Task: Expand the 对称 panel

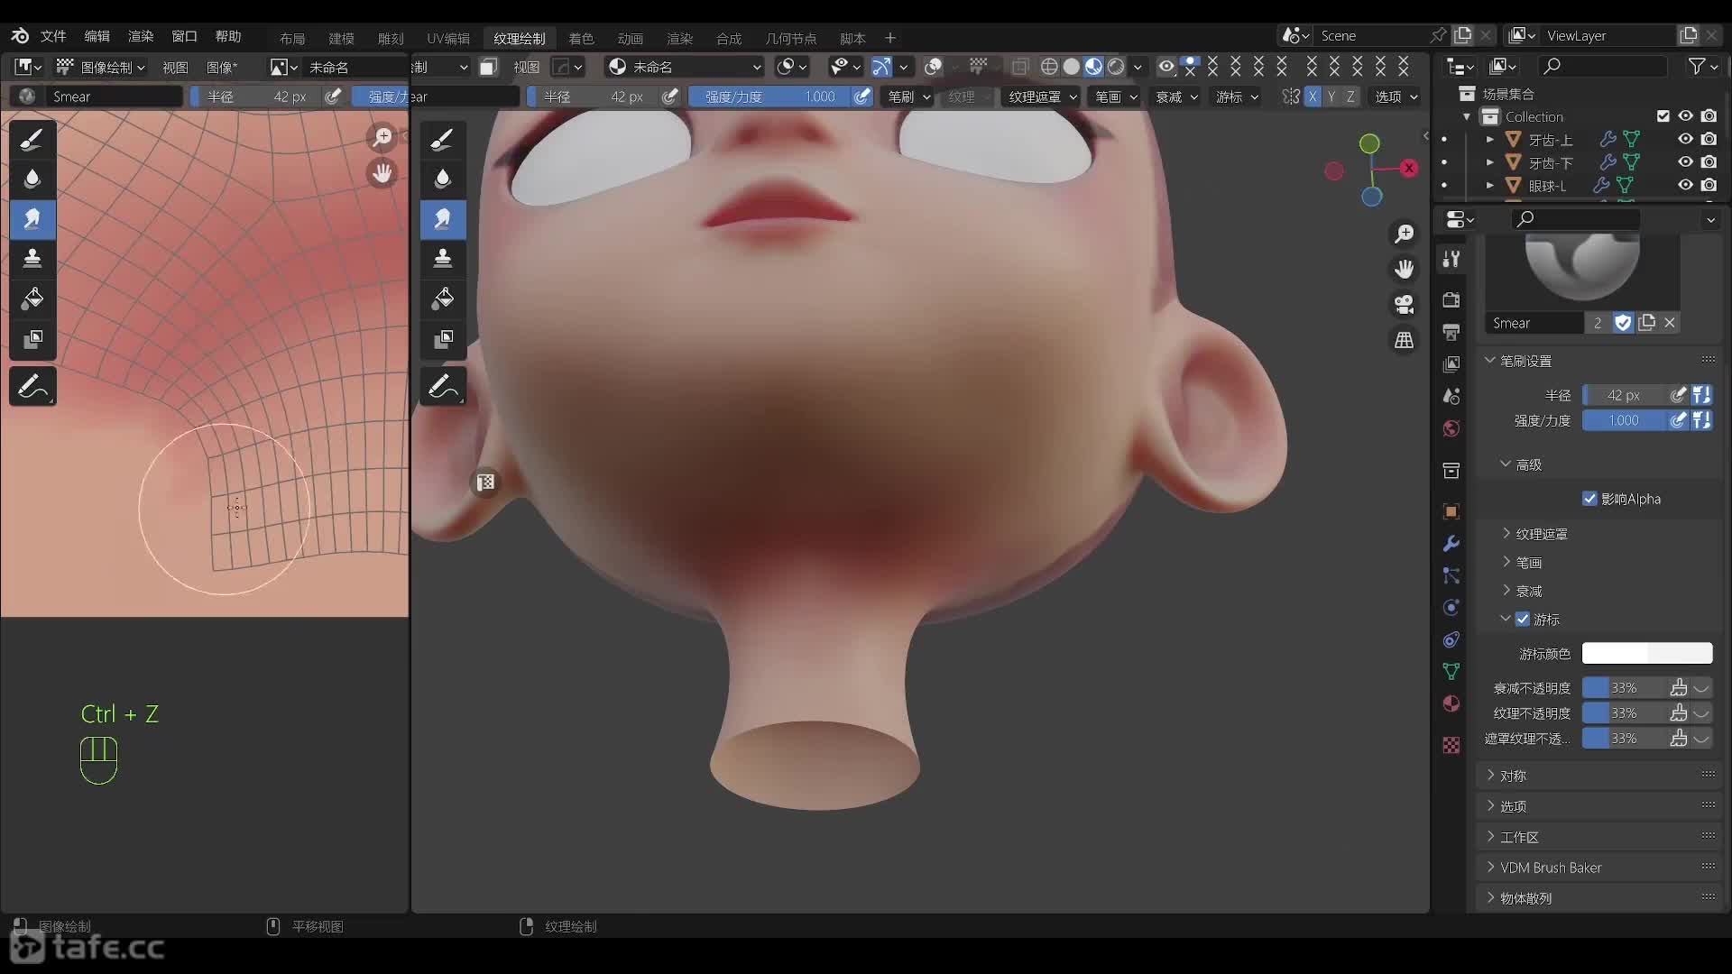Action: point(1513,776)
